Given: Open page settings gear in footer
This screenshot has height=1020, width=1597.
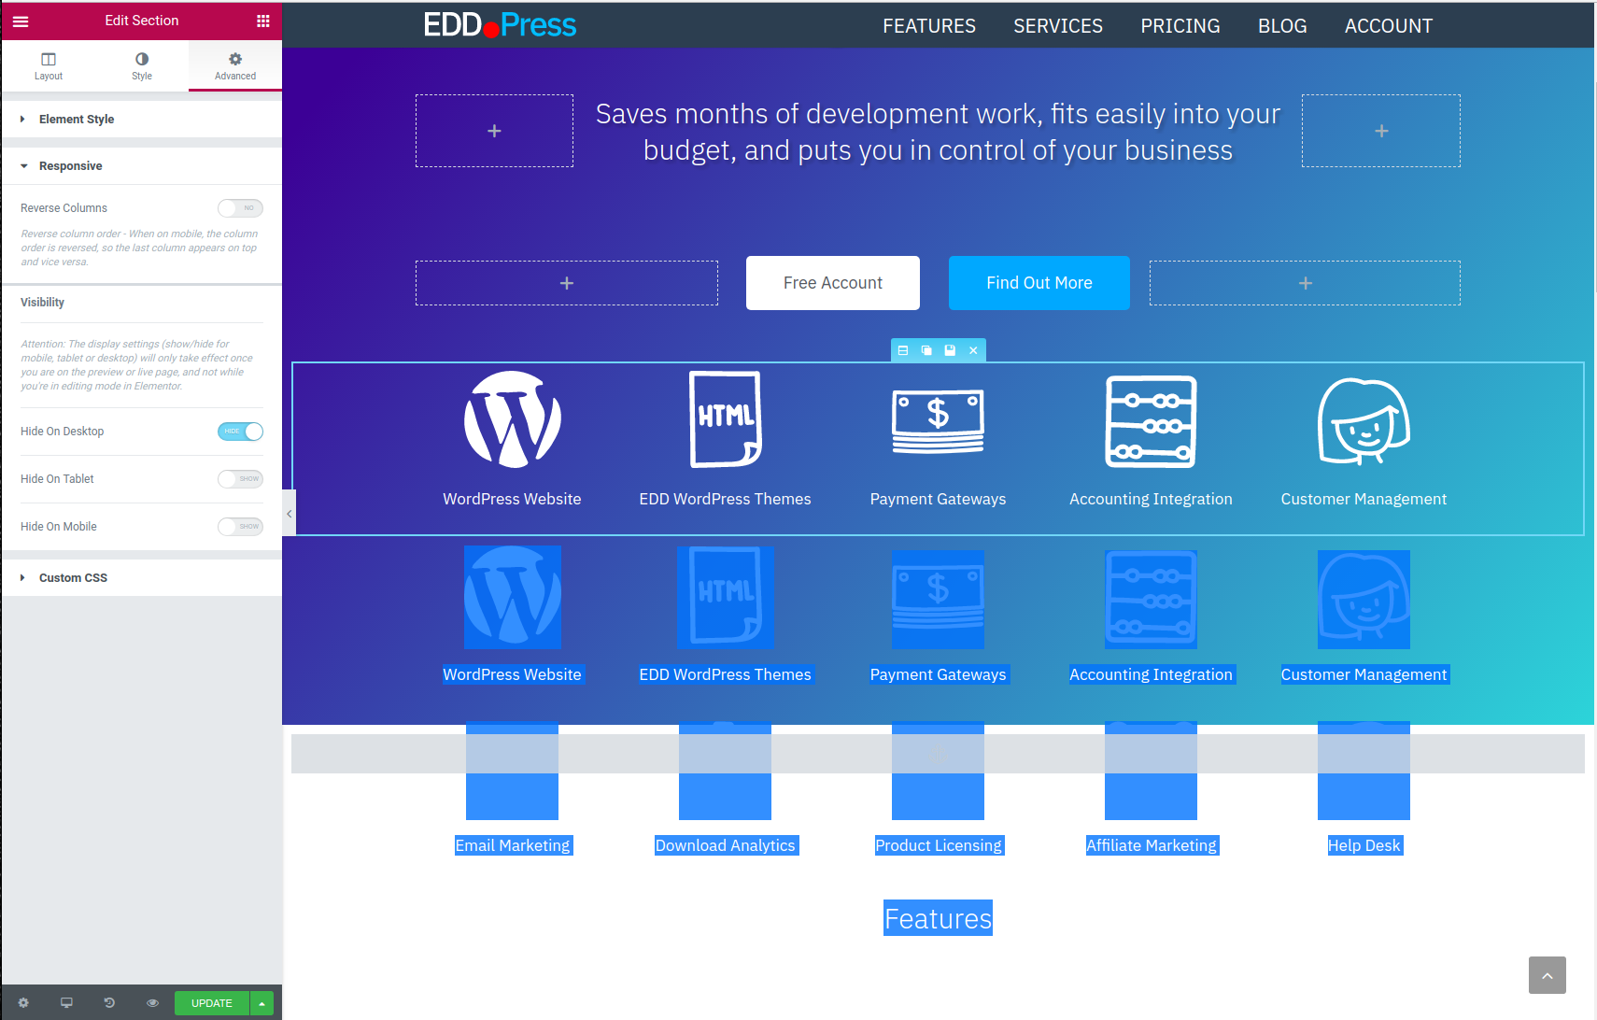Looking at the screenshot, I should tap(23, 1002).
